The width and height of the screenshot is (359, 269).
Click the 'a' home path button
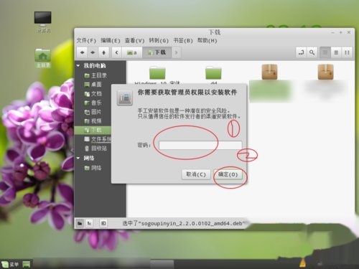pos(132,52)
